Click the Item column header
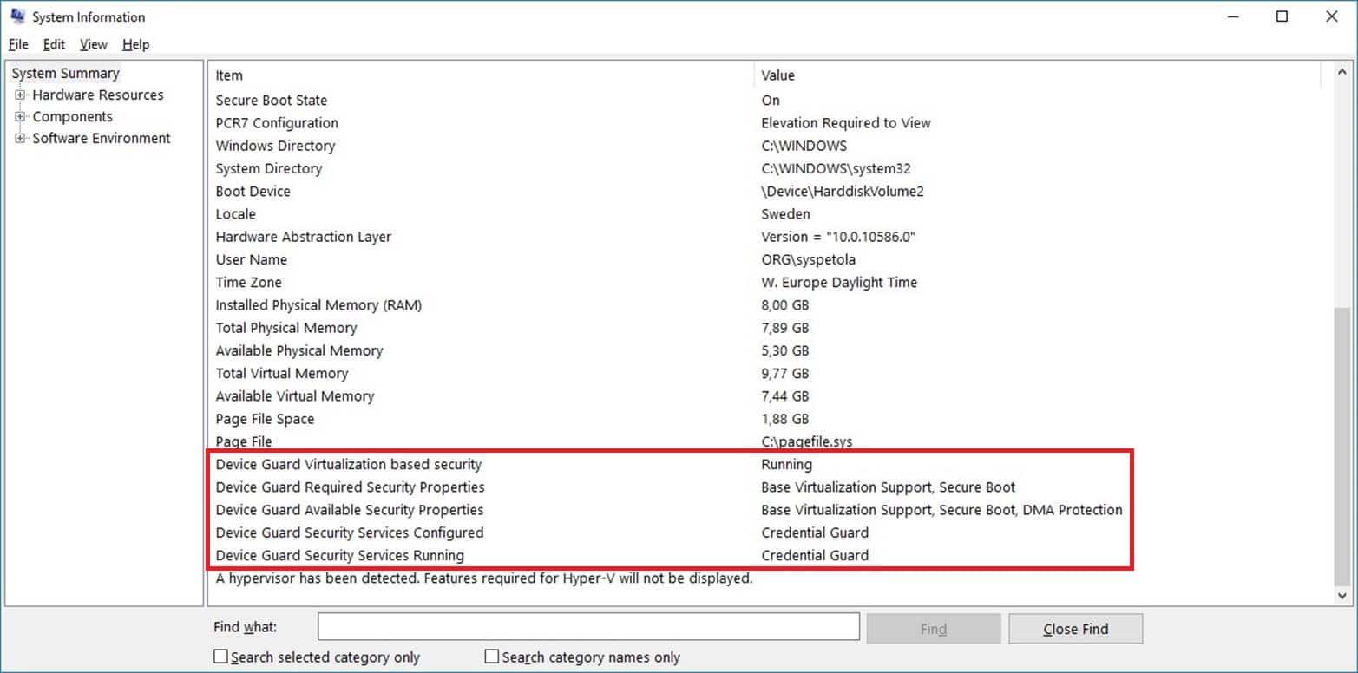 [482, 75]
